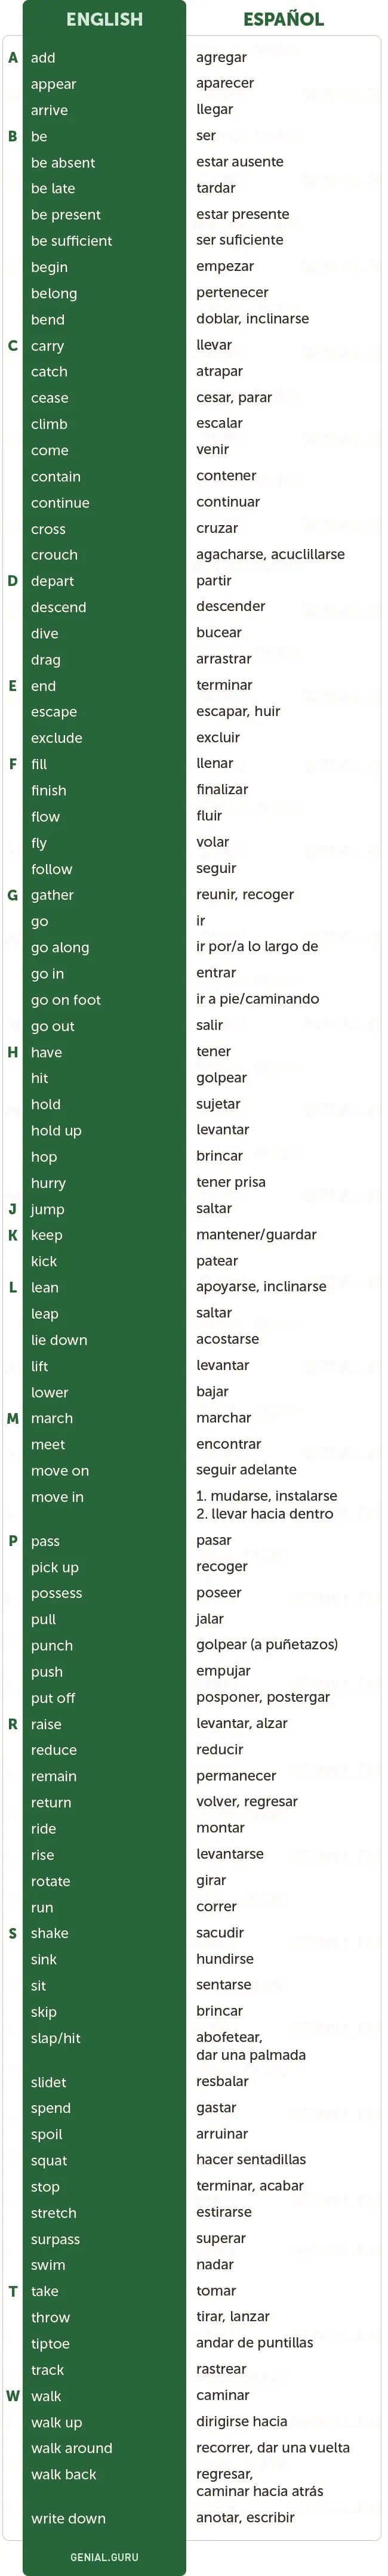This screenshot has width=388, height=2576.
Task: Select the phrase 'go on foot'
Action: coord(66,1000)
